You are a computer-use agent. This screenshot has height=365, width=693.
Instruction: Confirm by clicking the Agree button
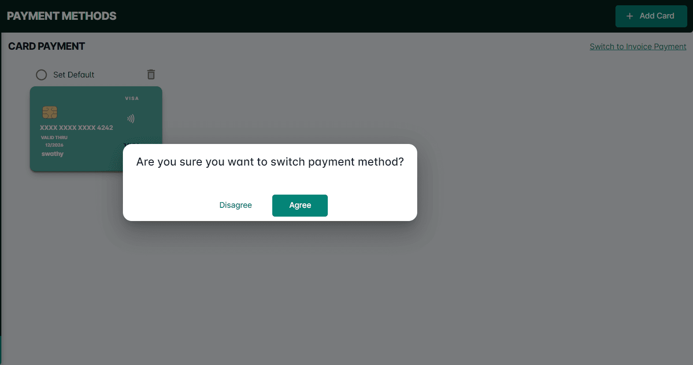coord(300,206)
